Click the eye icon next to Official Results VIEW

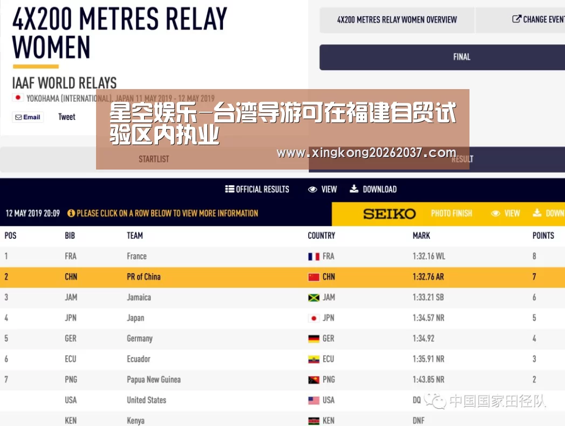[312, 189]
